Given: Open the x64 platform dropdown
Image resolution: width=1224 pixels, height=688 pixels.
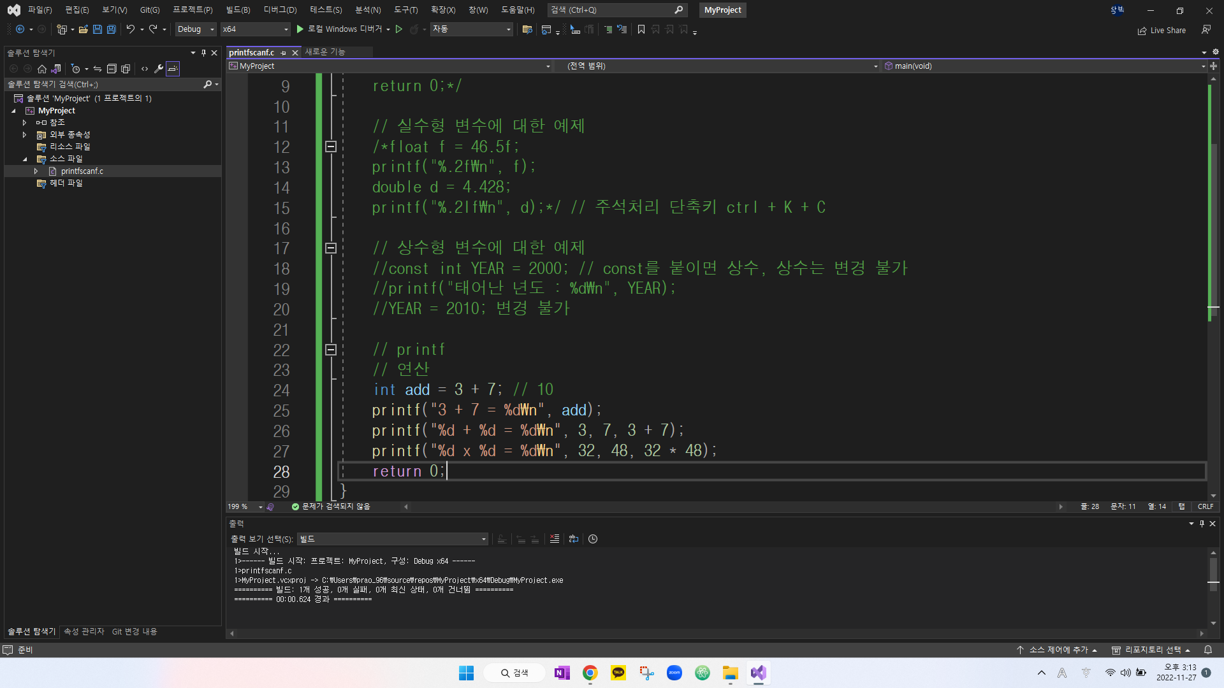Looking at the screenshot, I should pyautogui.click(x=255, y=29).
